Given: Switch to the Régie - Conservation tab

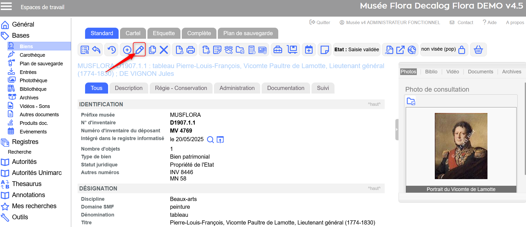Looking at the screenshot, I should point(181,88).
